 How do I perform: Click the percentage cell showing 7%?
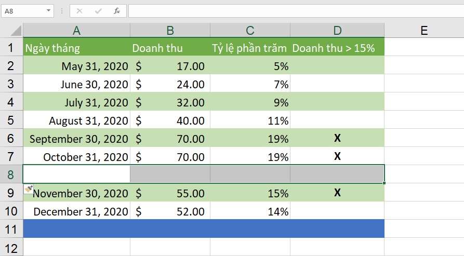[x=250, y=84]
